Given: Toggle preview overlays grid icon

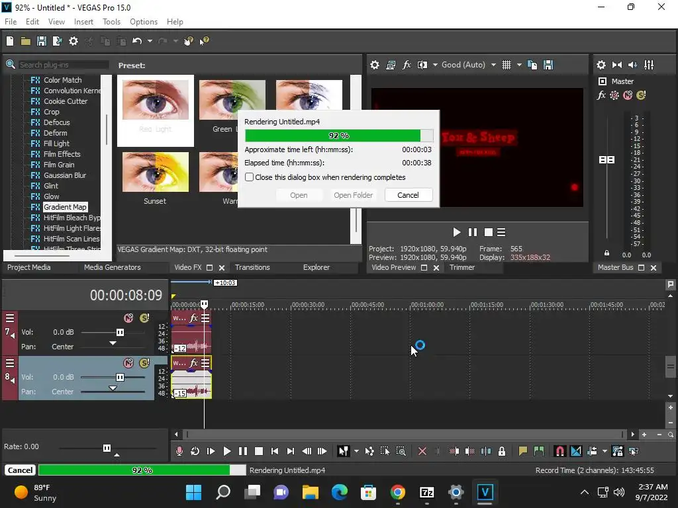Looking at the screenshot, I should pos(507,65).
